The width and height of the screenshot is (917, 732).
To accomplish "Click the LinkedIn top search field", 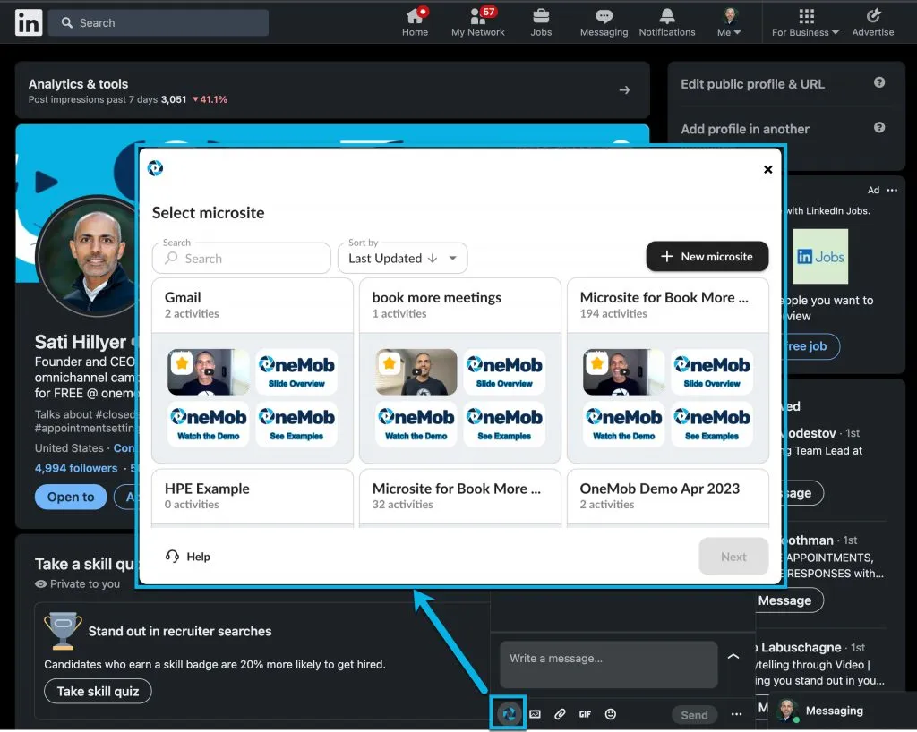I will pyautogui.click(x=159, y=22).
